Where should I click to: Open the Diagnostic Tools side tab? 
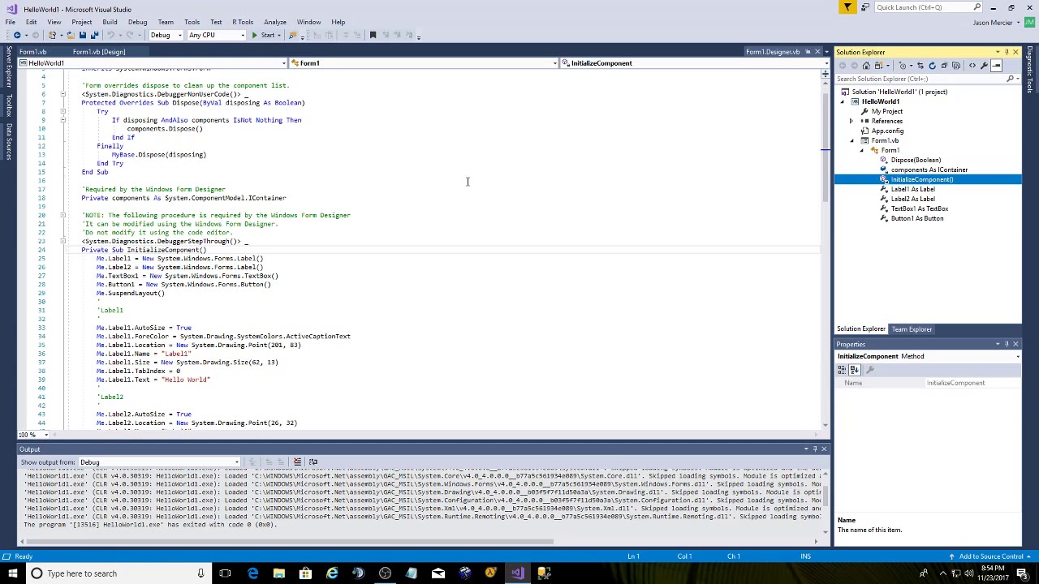coord(1031,71)
